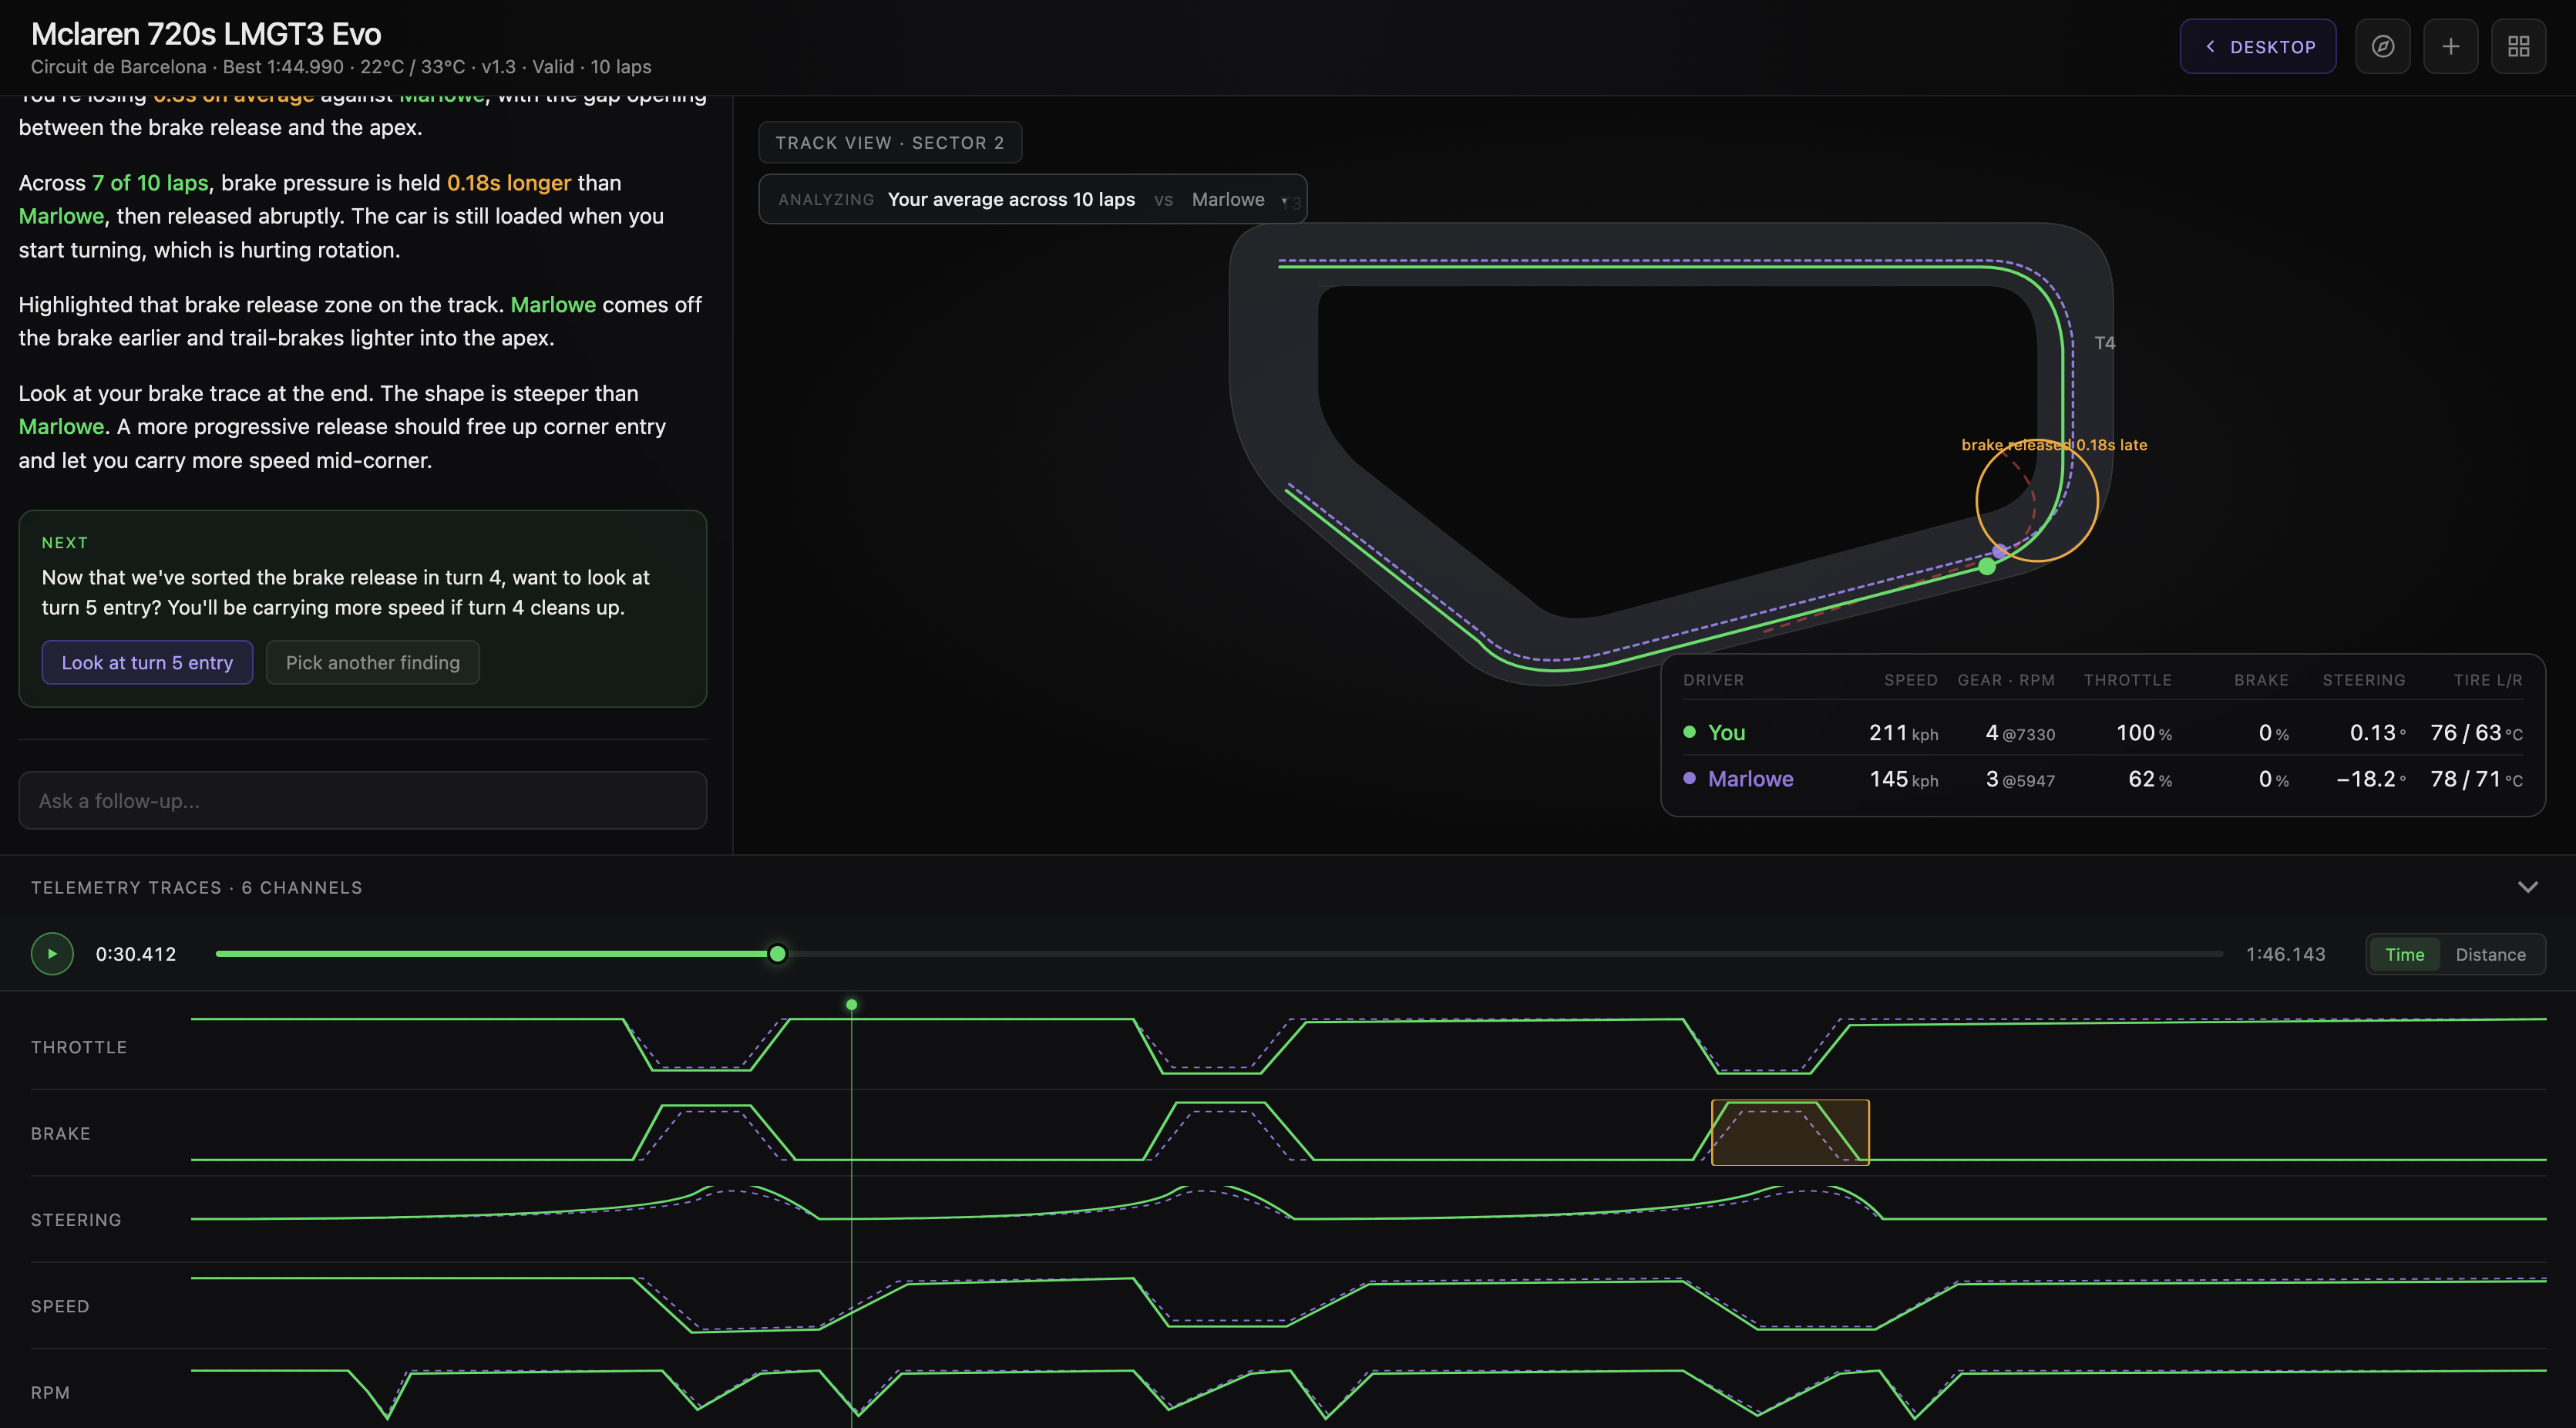2576x1428 pixels.
Task: Click the 1:46.143 total time readout
Action: coord(2285,954)
